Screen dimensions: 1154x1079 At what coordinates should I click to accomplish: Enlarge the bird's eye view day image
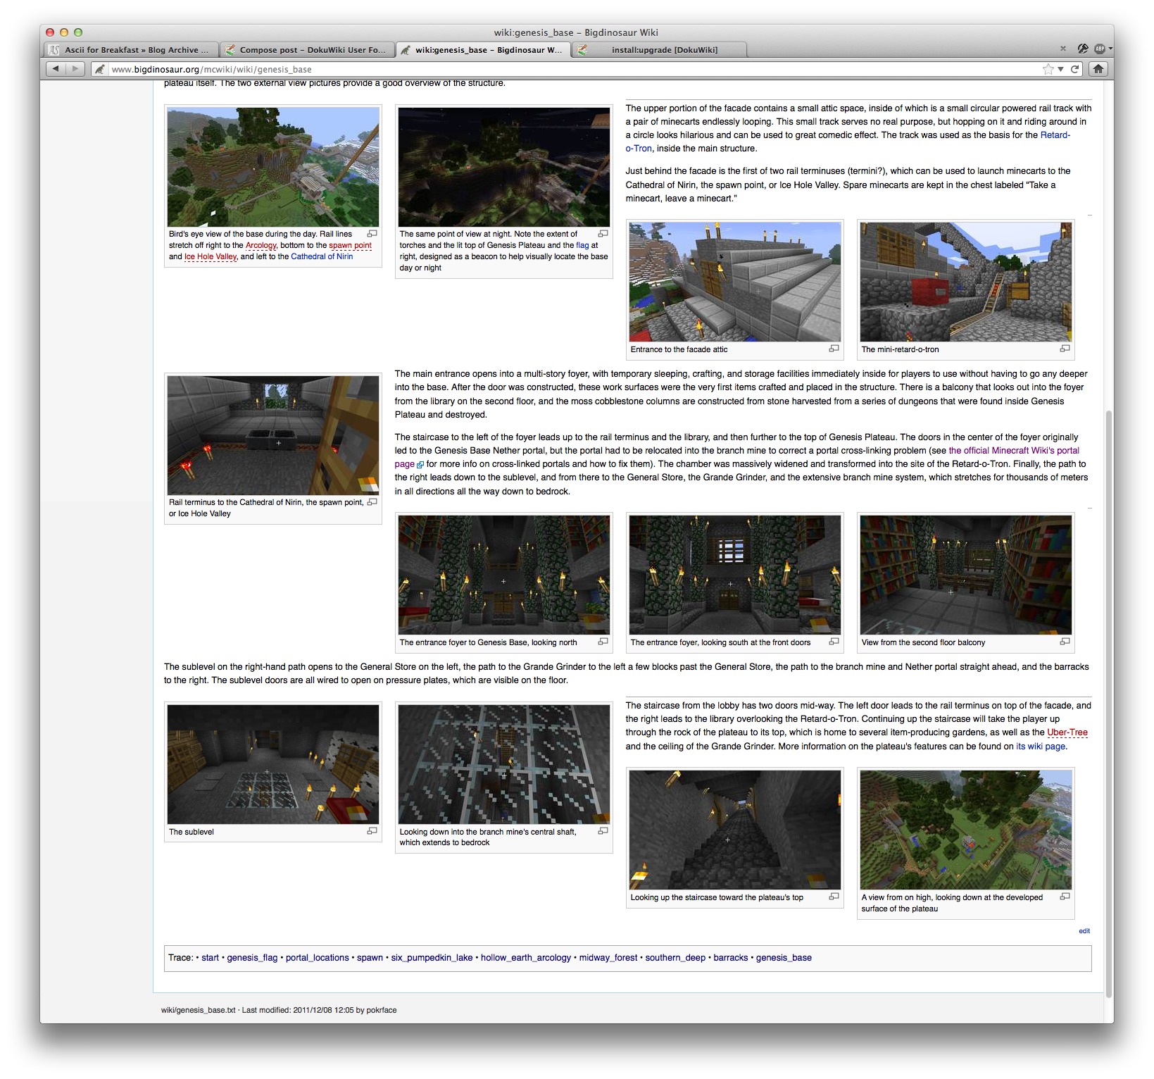(x=372, y=233)
